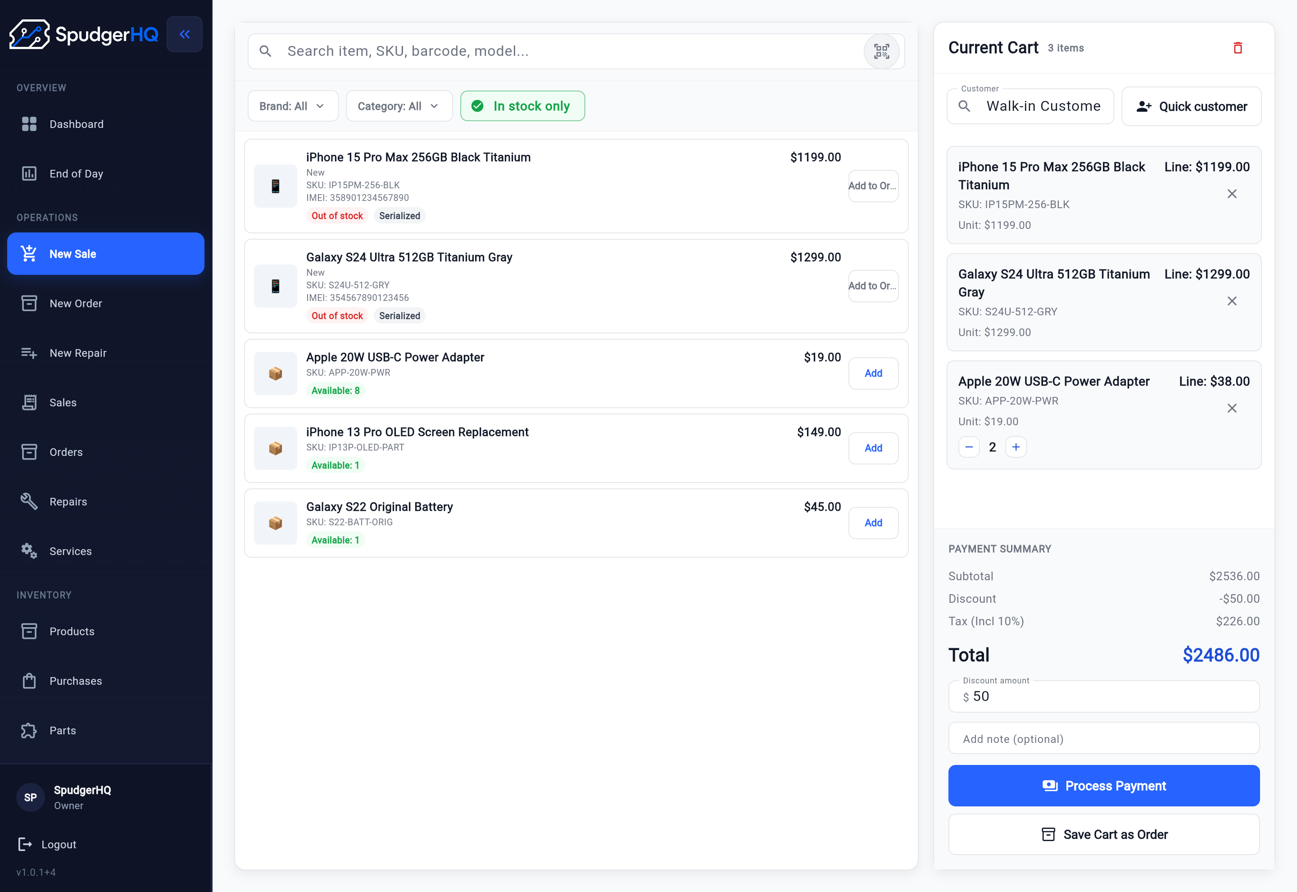This screenshot has width=1297, height=892.
Task: Open the Orders page
Action: (x=105, y=452)
